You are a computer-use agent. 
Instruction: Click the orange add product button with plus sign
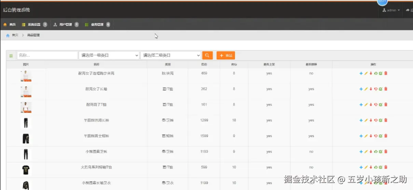click(226, 55)
